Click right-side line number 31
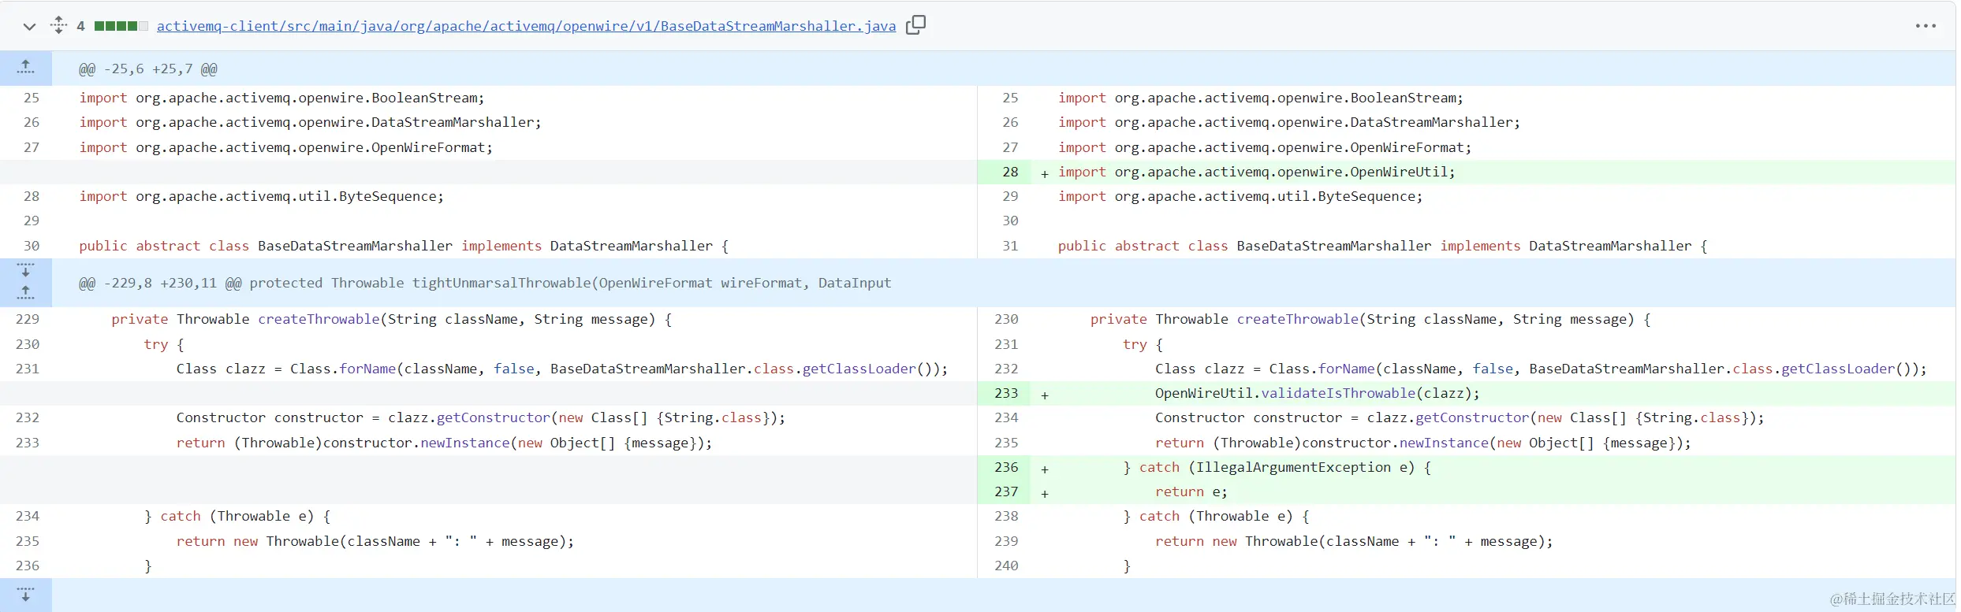This screenshot has width=1961, height=612. pos(1010,246)
